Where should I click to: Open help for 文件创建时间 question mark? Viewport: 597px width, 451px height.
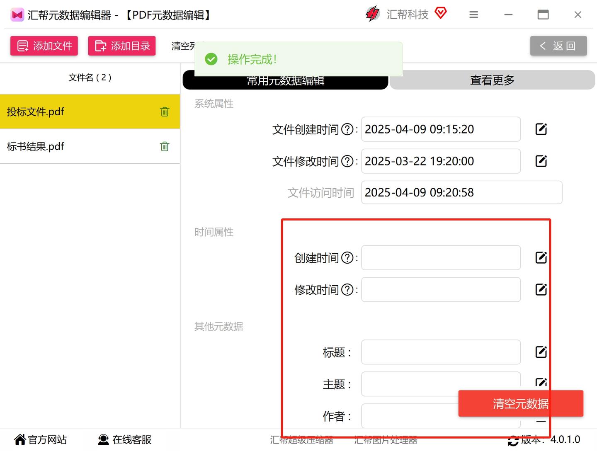click(347, 129)
